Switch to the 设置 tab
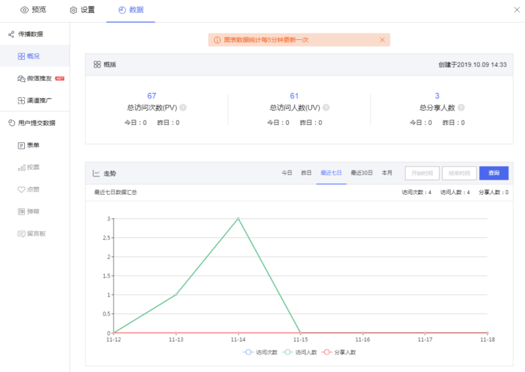The width and height of the screenshot is (525, 372). click(x=82, y=10)
